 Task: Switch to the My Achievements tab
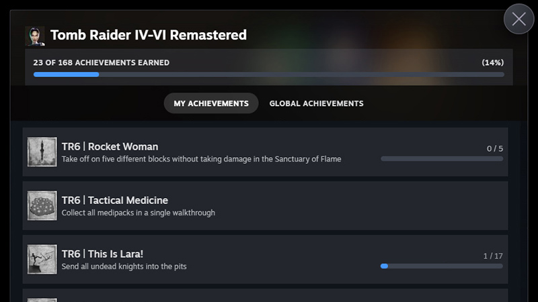(x=211, y=103)
